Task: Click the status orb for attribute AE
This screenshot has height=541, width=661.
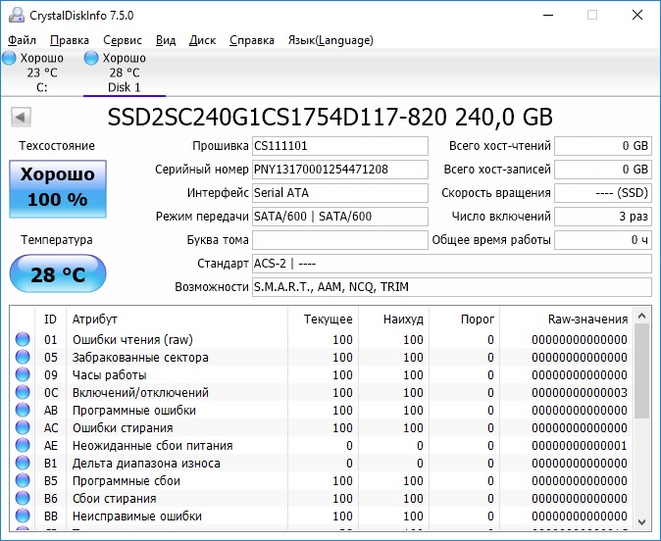Action: click(x=23, y=445)
